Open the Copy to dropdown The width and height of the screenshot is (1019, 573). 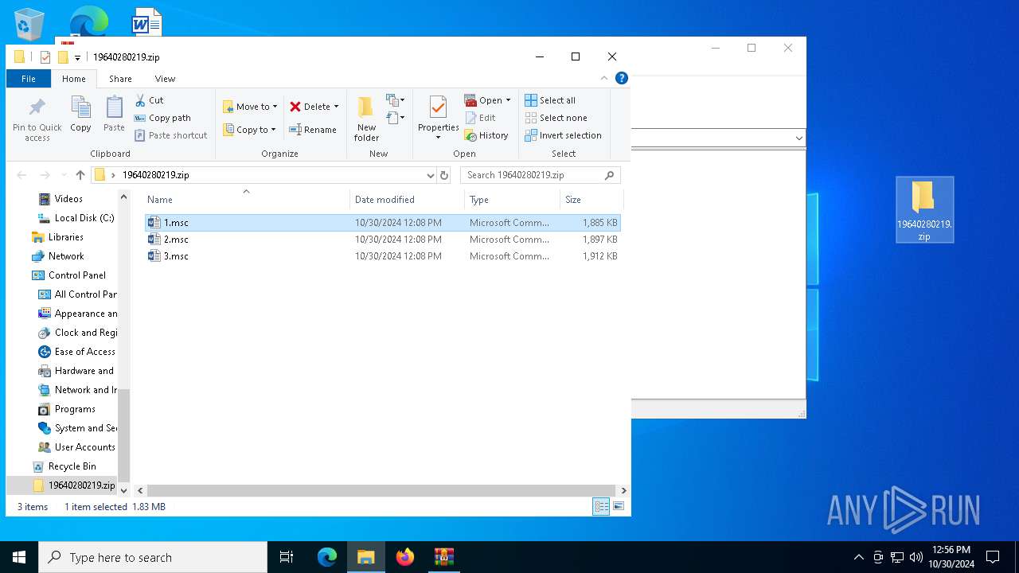(249, 130)
